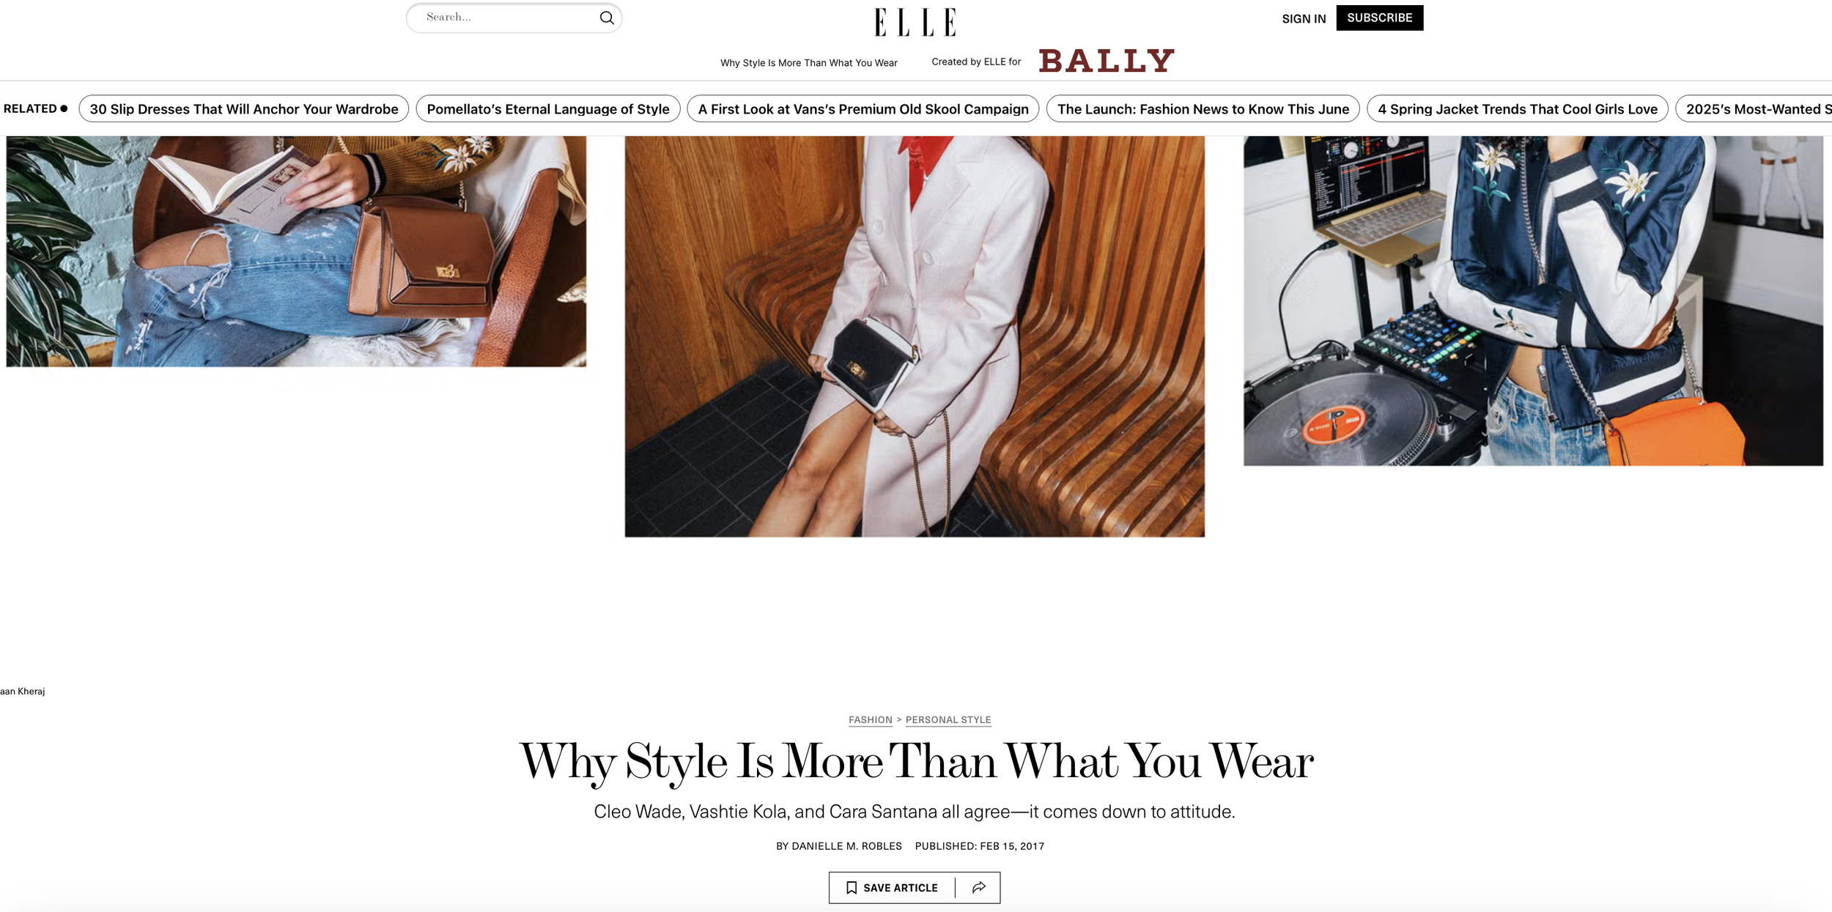
Task: Select the DJ turntable bomber jacket photo
Action: (x=1533, y=300)
